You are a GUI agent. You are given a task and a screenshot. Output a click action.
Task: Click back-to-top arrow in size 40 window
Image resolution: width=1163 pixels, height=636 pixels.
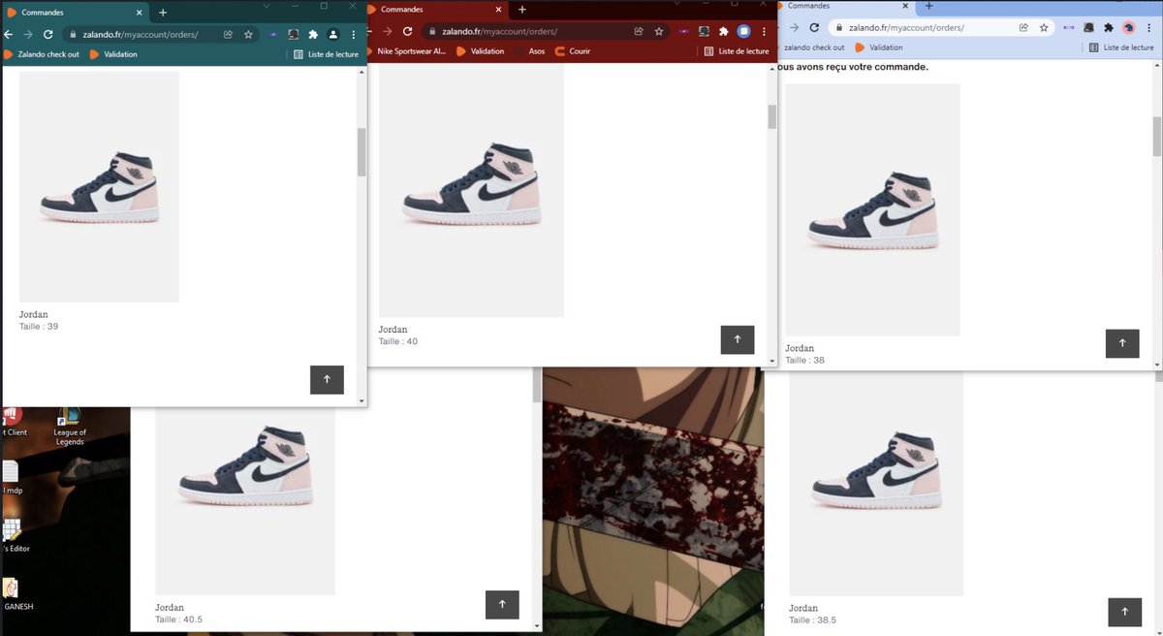738,339
